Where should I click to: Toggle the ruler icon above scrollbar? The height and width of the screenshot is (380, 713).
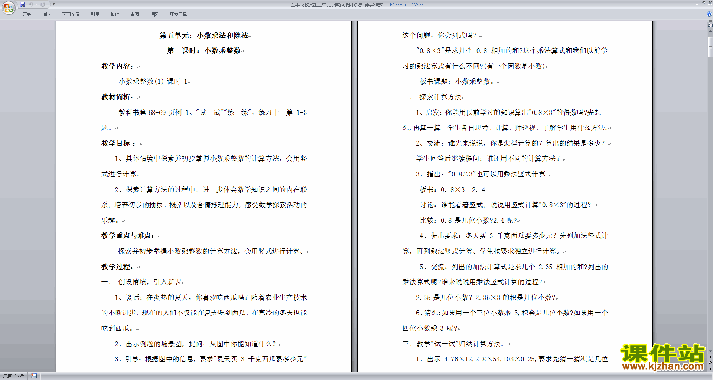[x=710, y=25]
